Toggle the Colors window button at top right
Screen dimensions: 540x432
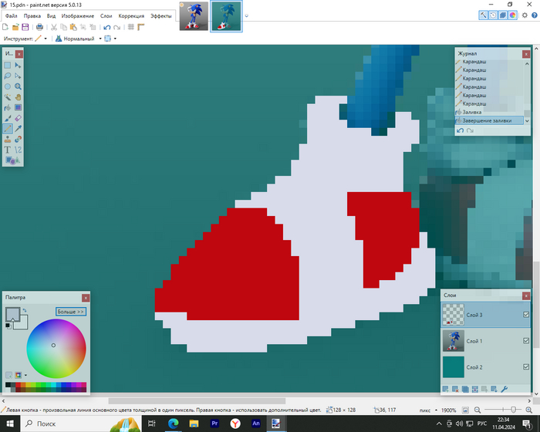click(x=512, y=15)
